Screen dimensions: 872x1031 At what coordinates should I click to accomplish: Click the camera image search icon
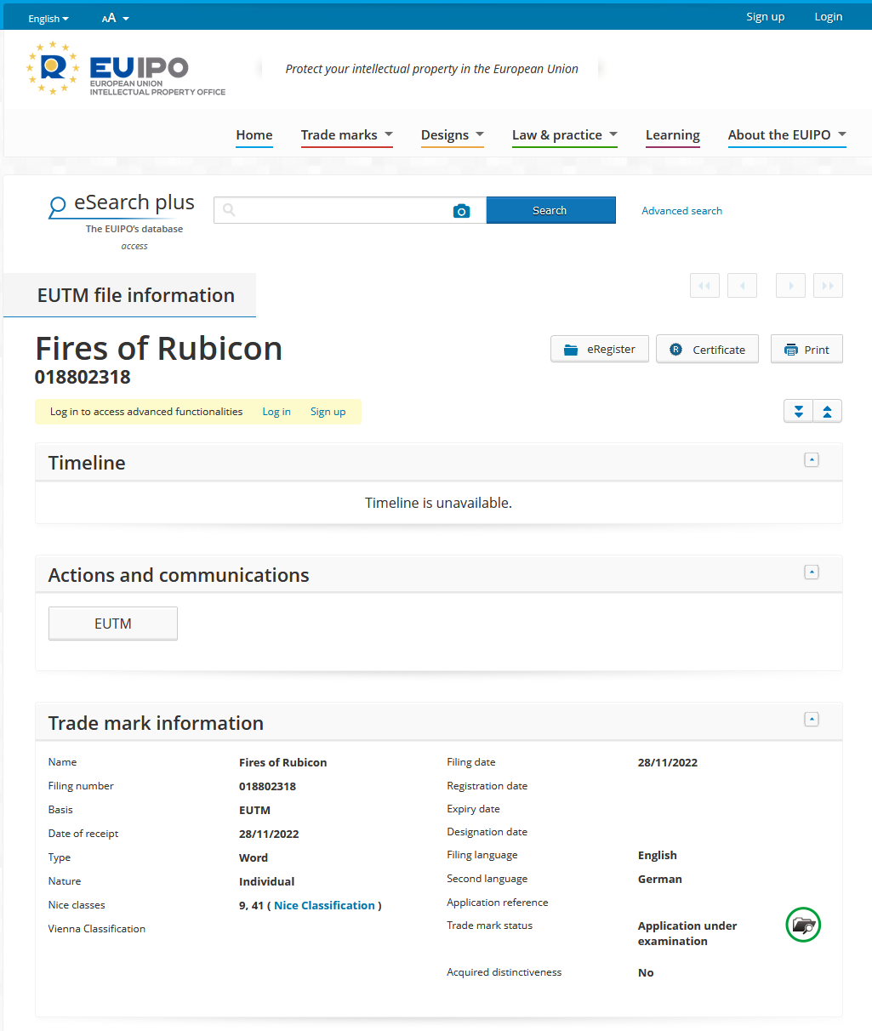coord(461,210)
